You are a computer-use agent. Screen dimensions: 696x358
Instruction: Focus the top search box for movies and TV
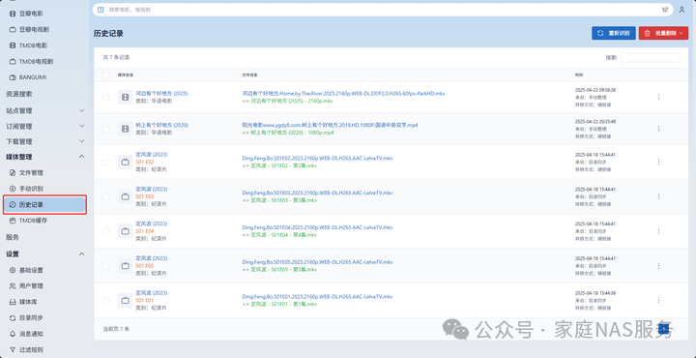click(x=382, y=10)
